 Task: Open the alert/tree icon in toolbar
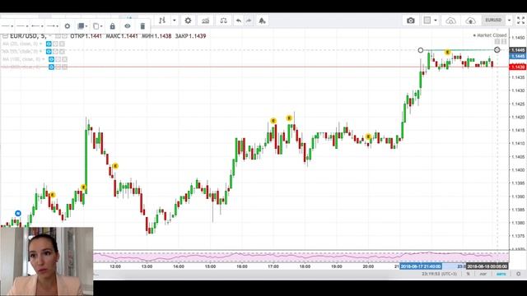[262, 21]
